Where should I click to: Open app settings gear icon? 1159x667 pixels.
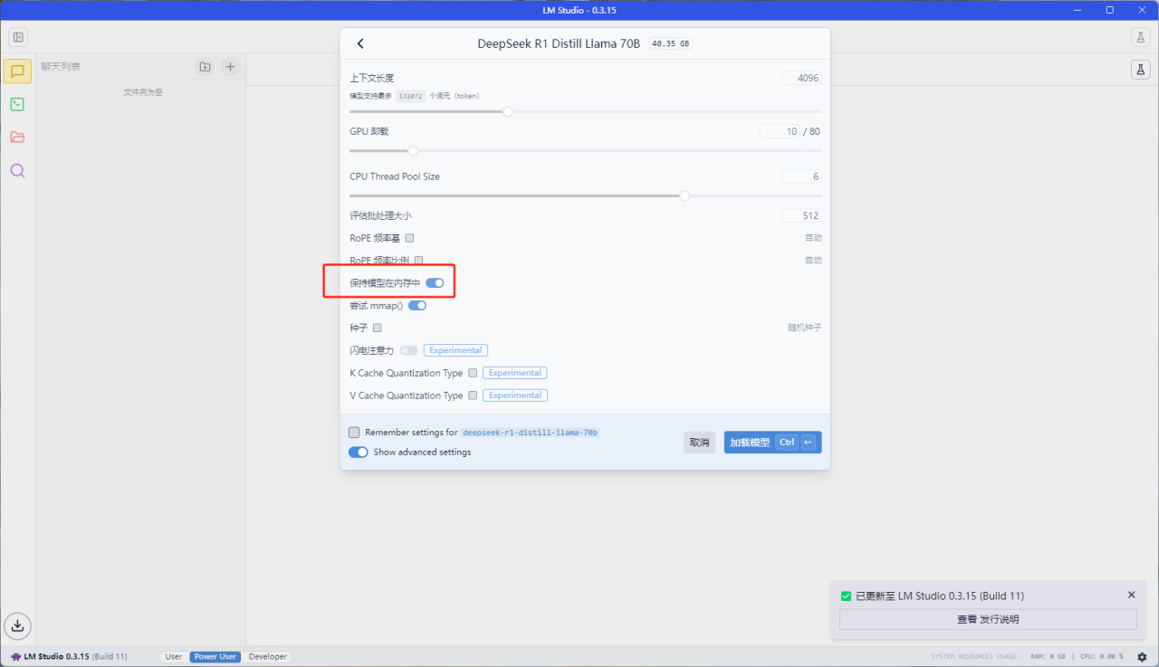pos(1142,656)
